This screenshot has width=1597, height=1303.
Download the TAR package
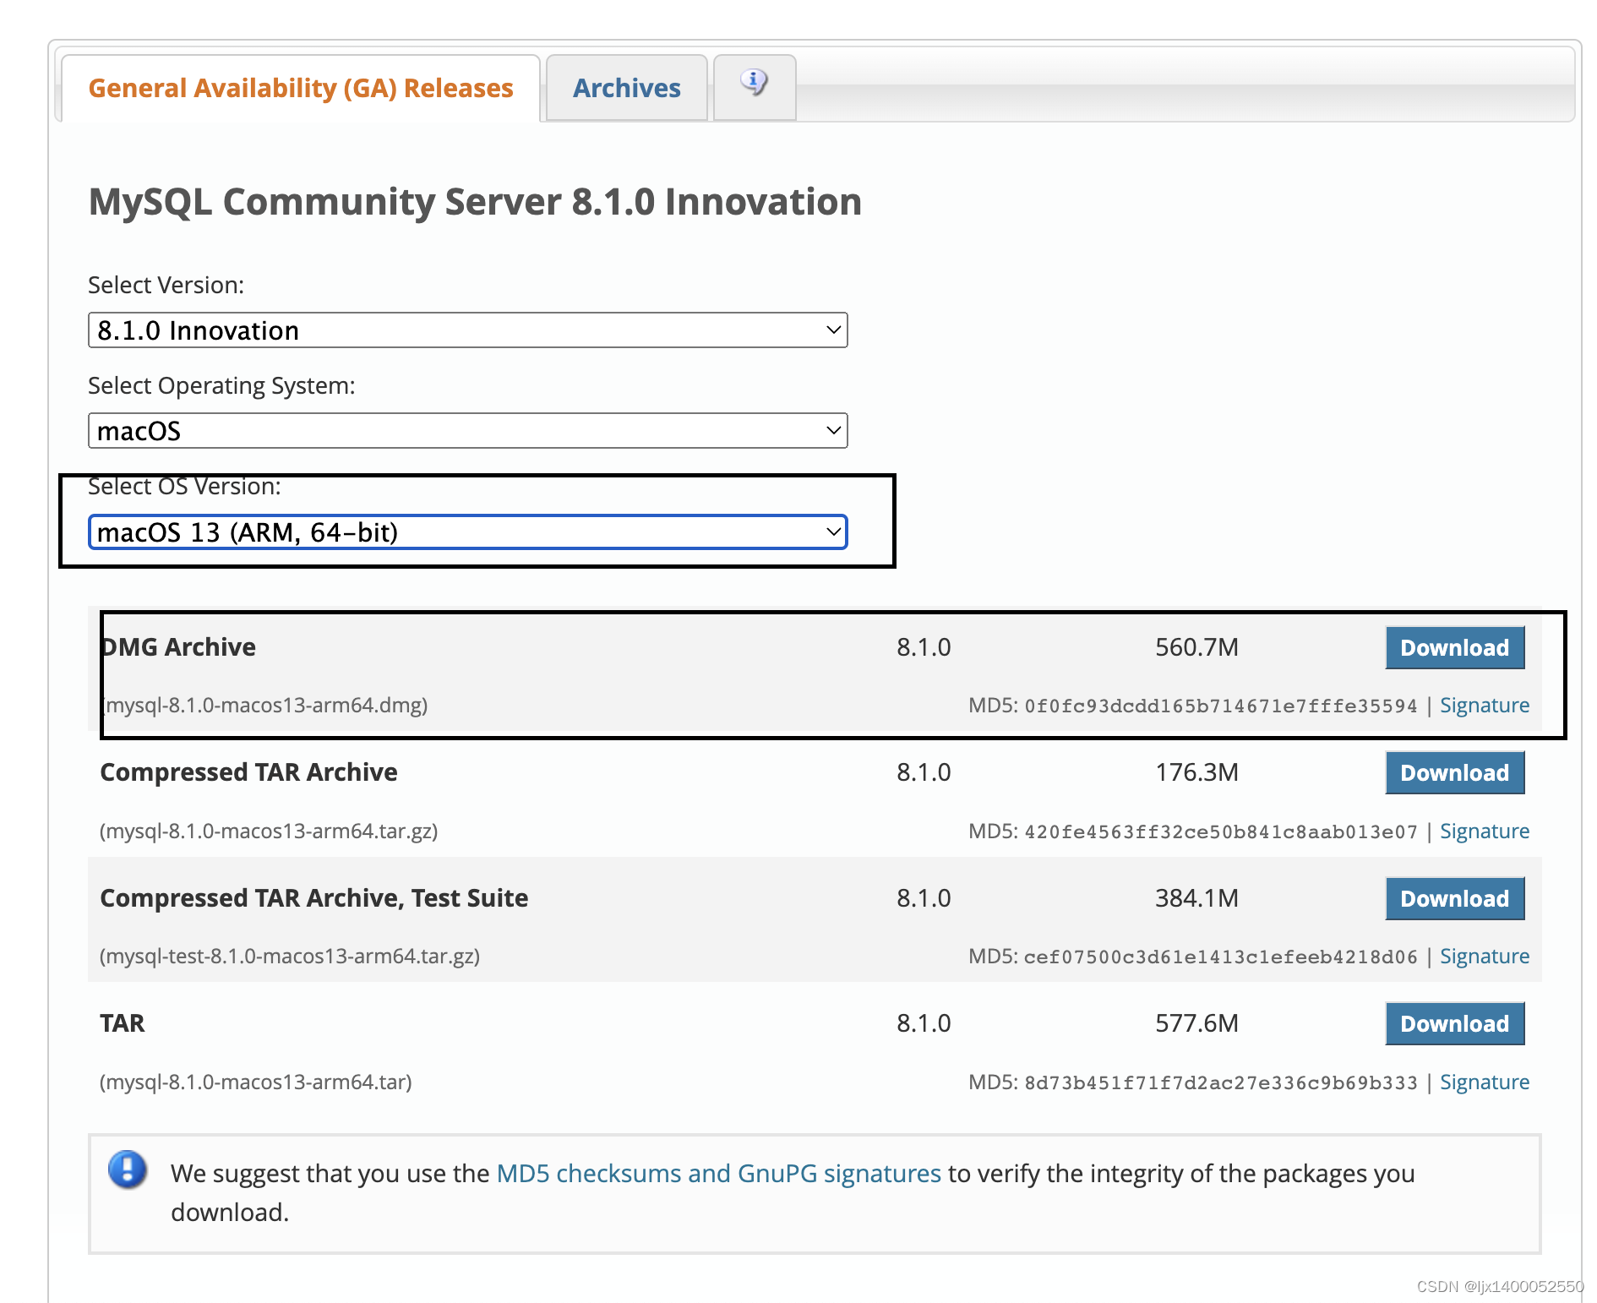click(x=1455, y=1024)
